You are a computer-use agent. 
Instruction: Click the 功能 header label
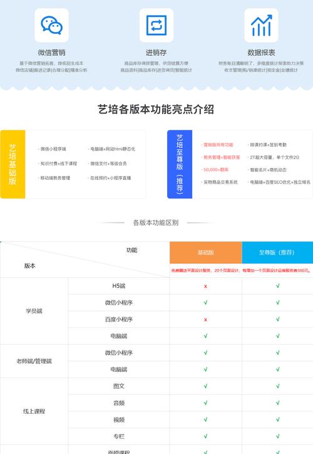click(131, 250)
